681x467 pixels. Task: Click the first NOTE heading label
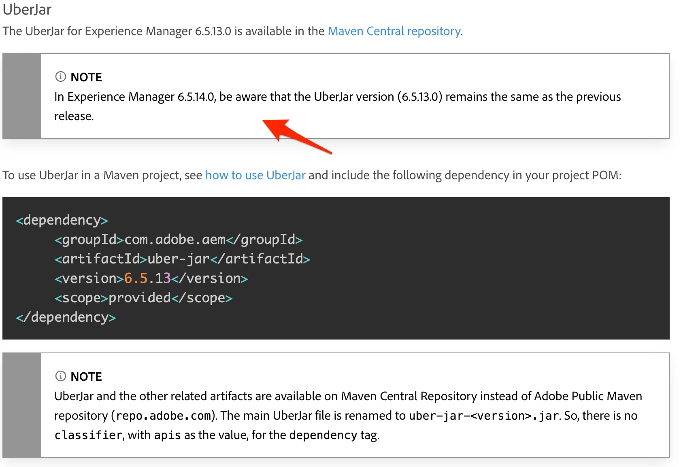click(86, 77)
